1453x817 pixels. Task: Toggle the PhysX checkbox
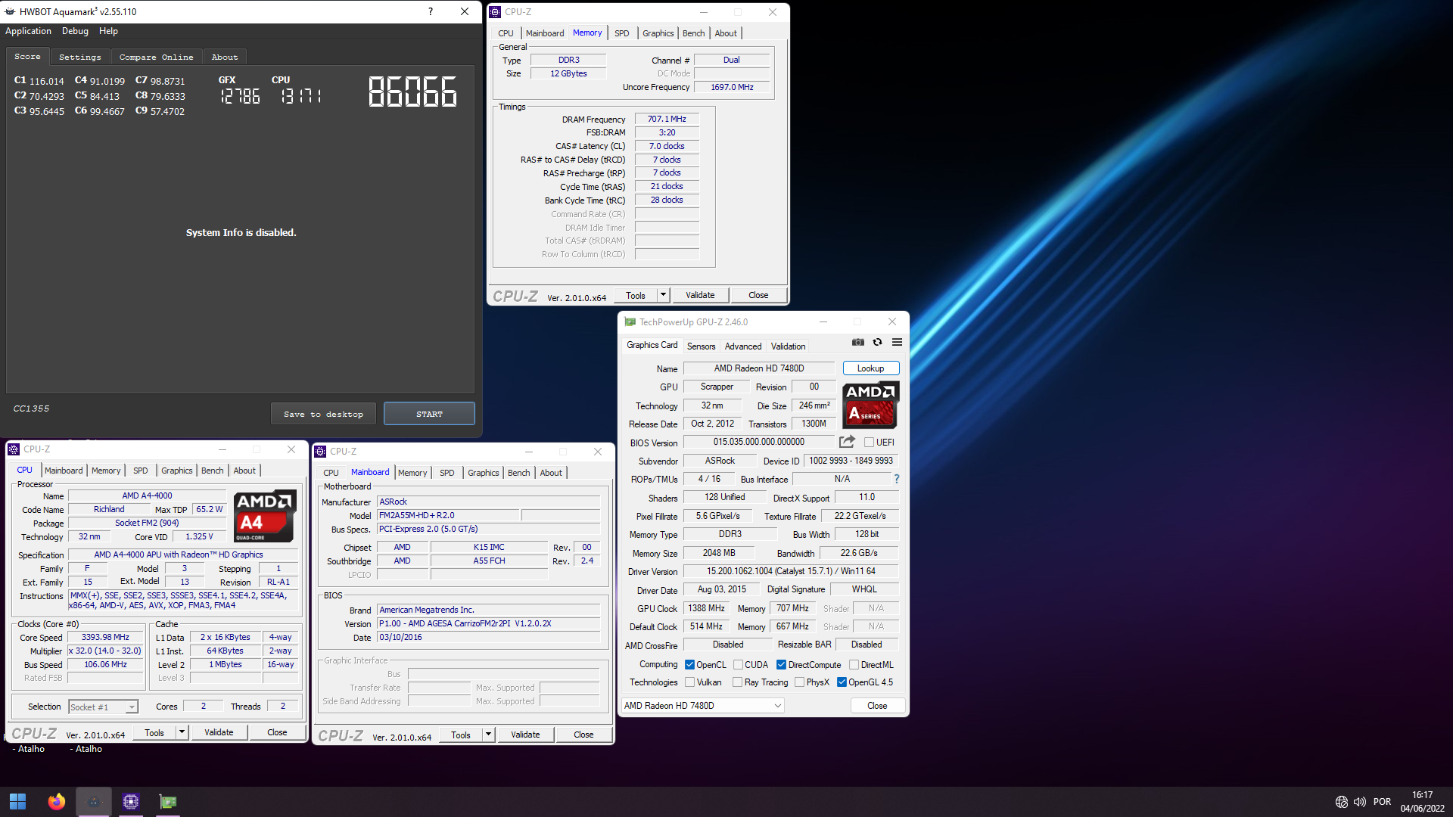tap(799, 682)
